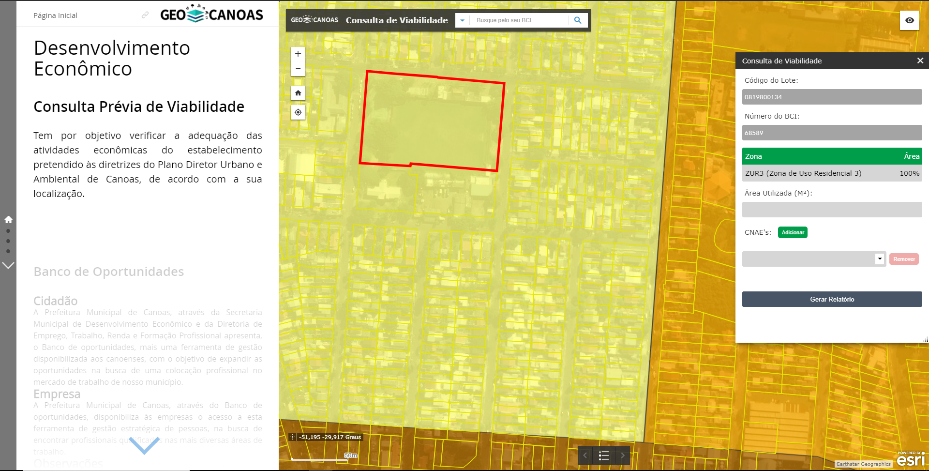Click the Gerar Relatório button
Image resolution: width=929 pixels, height=471 pixels.
(832, 299)
